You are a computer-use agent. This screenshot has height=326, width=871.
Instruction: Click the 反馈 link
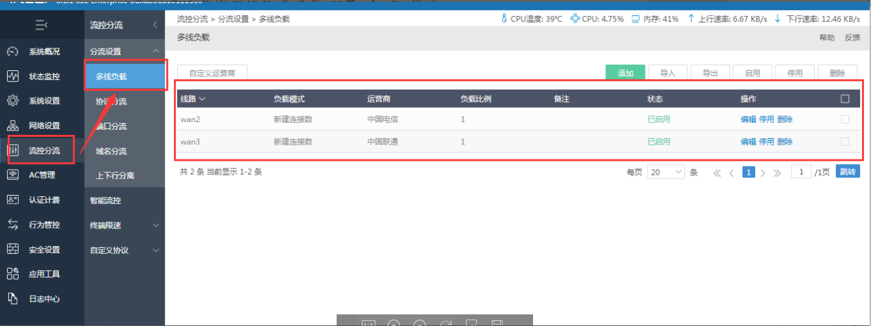[x=852, y=37]
